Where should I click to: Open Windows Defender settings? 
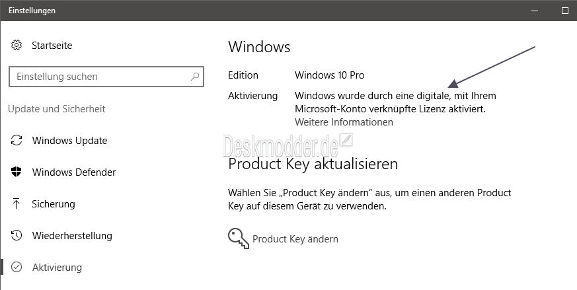click(x=74, y=172)
